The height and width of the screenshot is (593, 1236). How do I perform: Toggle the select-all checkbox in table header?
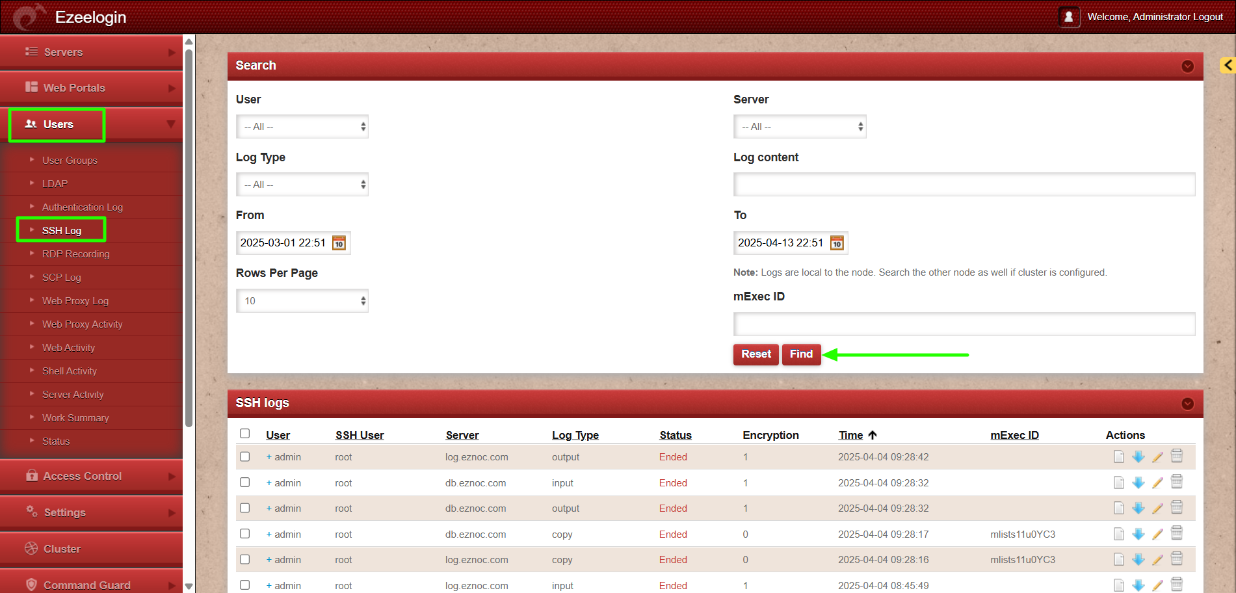click(245, 434)
